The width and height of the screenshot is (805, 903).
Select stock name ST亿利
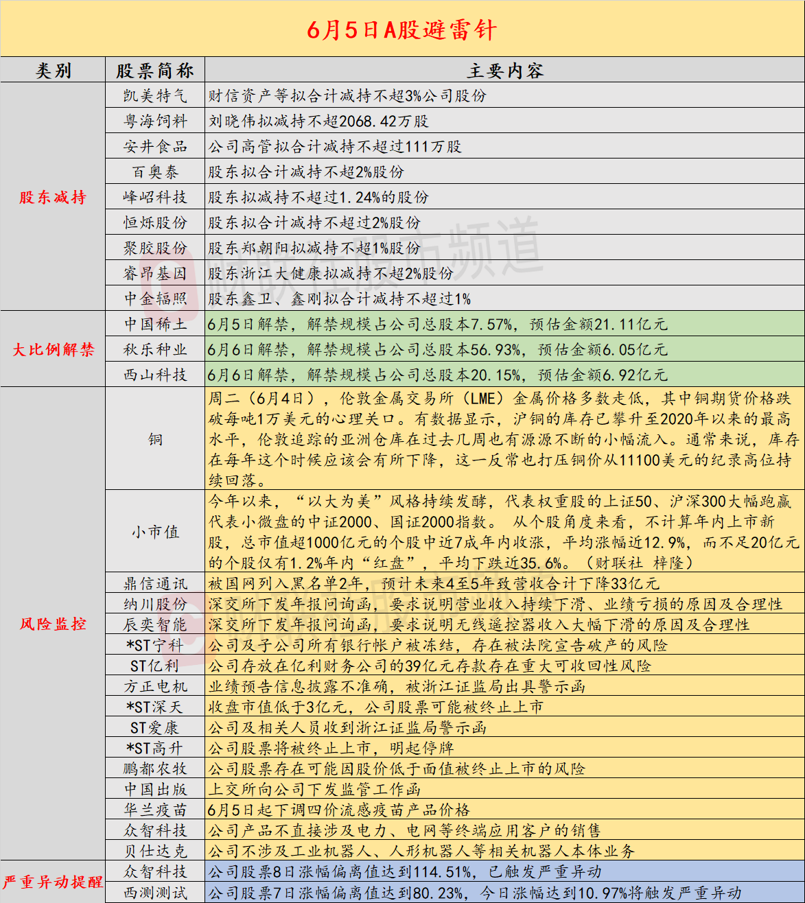pos(155,666)
